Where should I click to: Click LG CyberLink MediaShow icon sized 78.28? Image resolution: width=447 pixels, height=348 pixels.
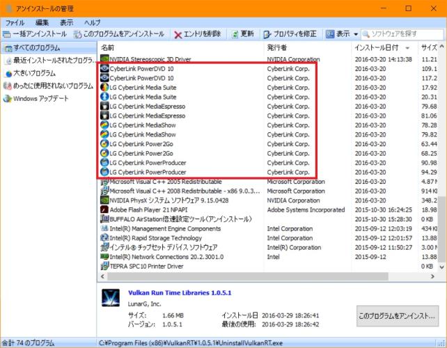coord(104,125)
